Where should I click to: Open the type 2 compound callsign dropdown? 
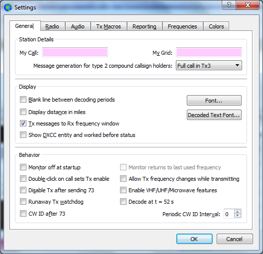(x=209, y=65)
